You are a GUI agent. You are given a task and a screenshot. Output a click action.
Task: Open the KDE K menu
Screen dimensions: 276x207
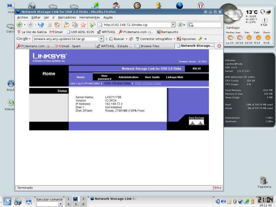(x=7, y=201)
